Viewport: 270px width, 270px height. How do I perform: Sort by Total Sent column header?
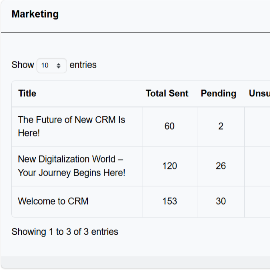(x=167, y=93)
